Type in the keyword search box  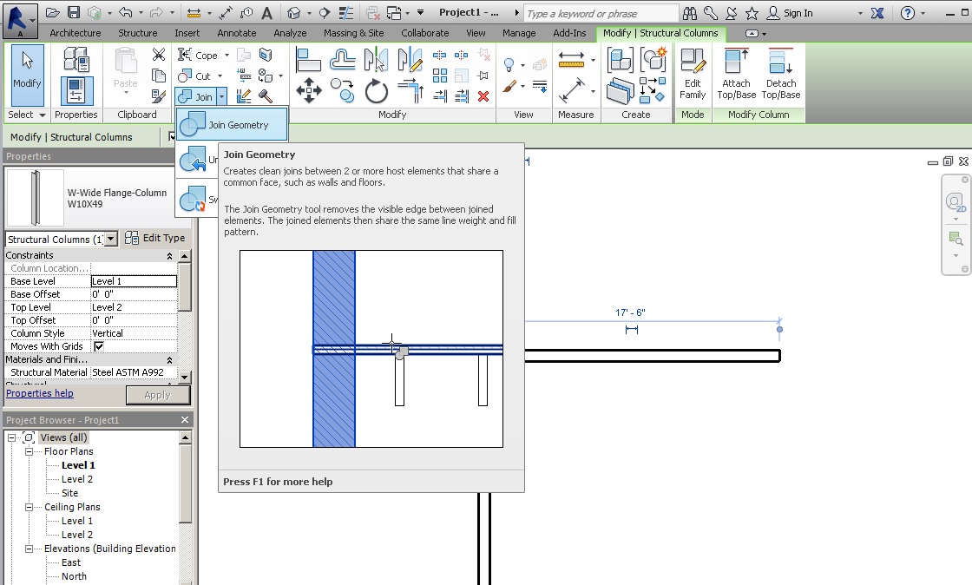(600, 13)
